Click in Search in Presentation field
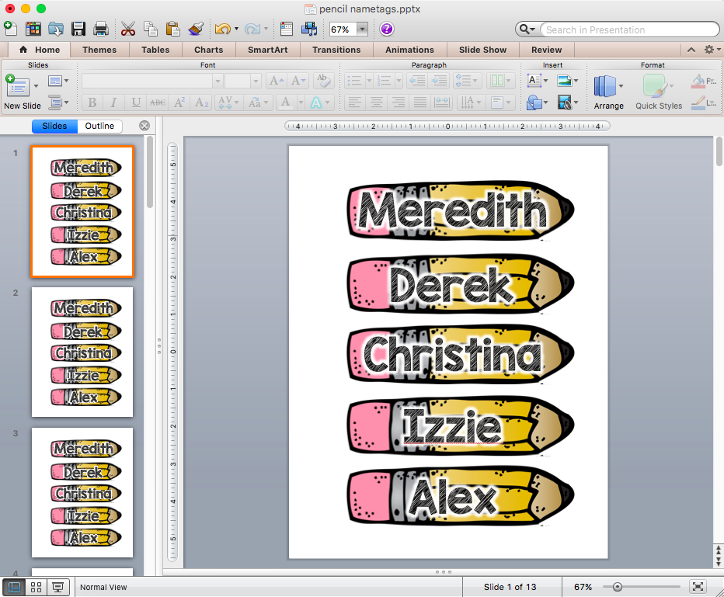 point(629,30)
